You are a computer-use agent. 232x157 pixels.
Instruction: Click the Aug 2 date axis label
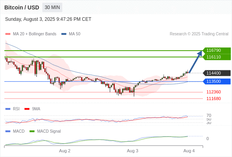[64, 151]
